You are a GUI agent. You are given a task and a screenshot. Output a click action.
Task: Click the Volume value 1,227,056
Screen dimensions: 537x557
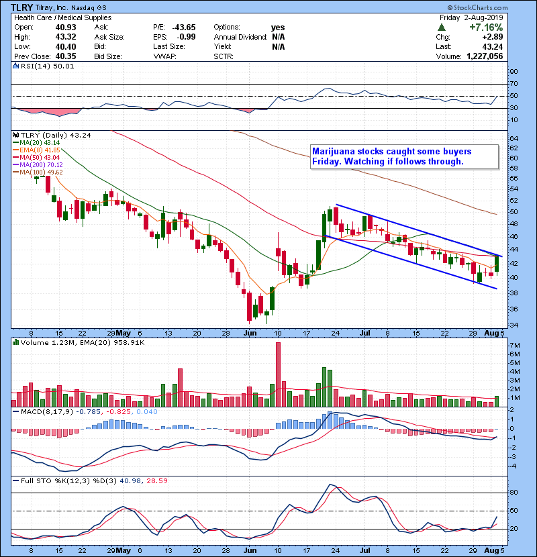click(x=485, y=56)
